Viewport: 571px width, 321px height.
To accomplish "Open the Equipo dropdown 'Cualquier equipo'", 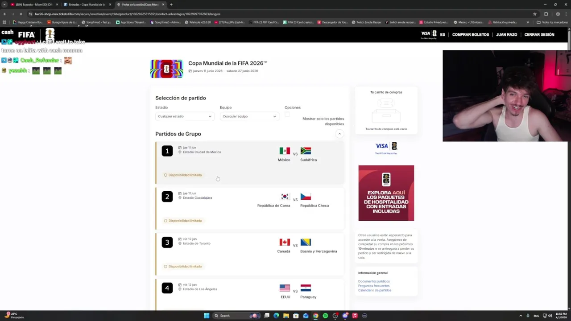I will pos(249,116).
